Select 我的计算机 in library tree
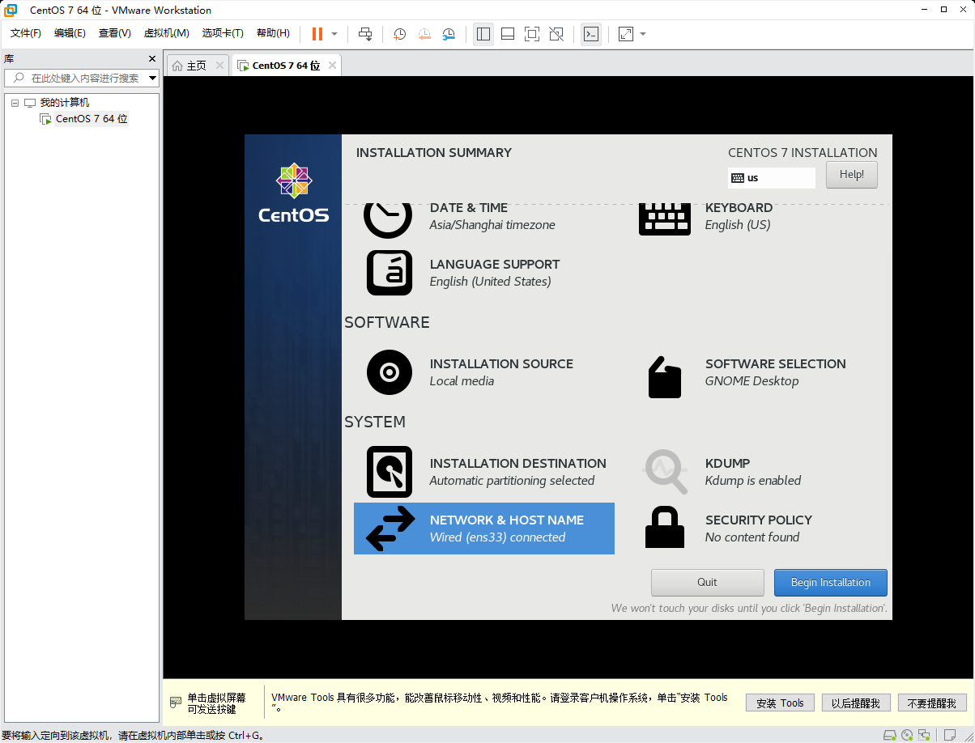The width and height of the screenshot is (975, 743). click(x=65, y=103)
